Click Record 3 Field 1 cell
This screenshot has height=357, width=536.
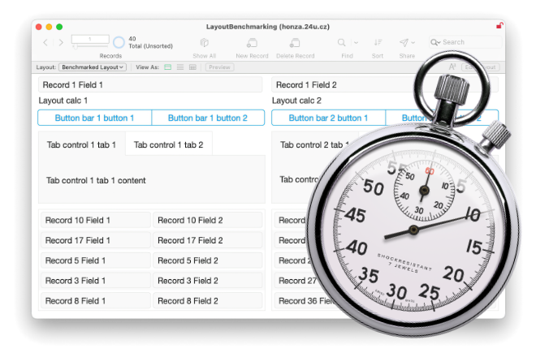pyautogui.click(x=96, y=281)
